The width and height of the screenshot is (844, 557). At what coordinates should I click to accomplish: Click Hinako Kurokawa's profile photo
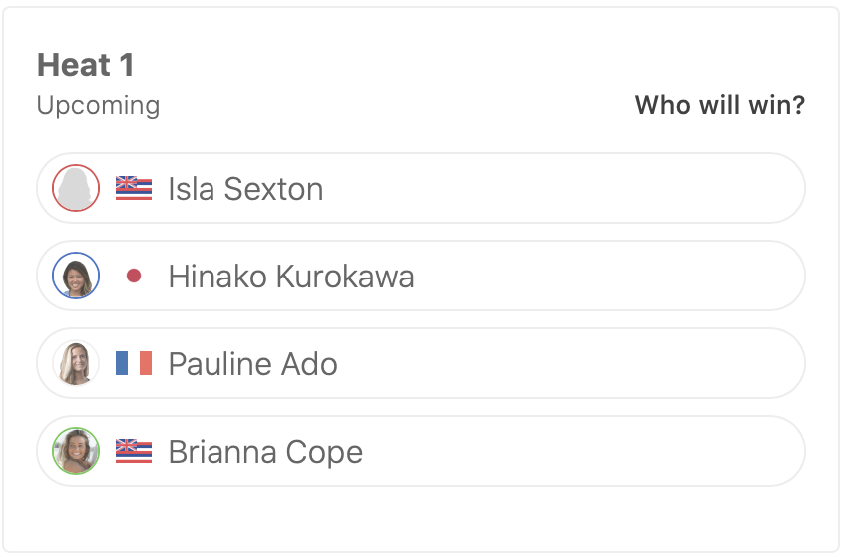click(76, 276)
